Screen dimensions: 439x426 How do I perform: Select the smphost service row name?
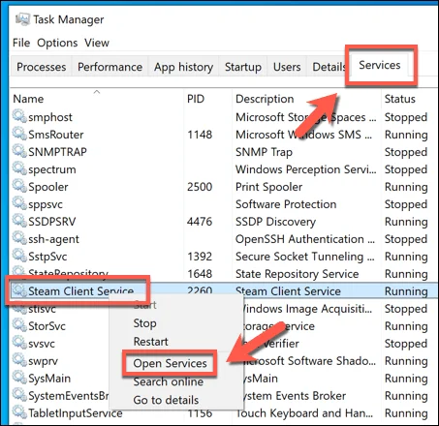pyautogui.click(x=50, y=117)
